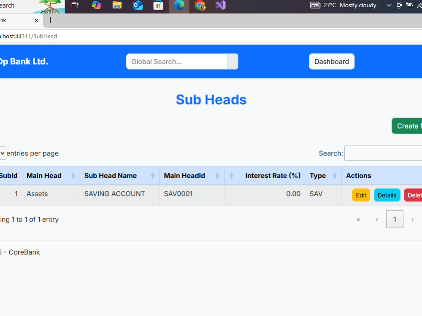Click the '1 to 1 of 1 entry' info
Viewport: 422px width, 316px height.
(35, 220)
